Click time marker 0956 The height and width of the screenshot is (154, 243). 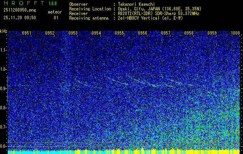click(143, 33)
